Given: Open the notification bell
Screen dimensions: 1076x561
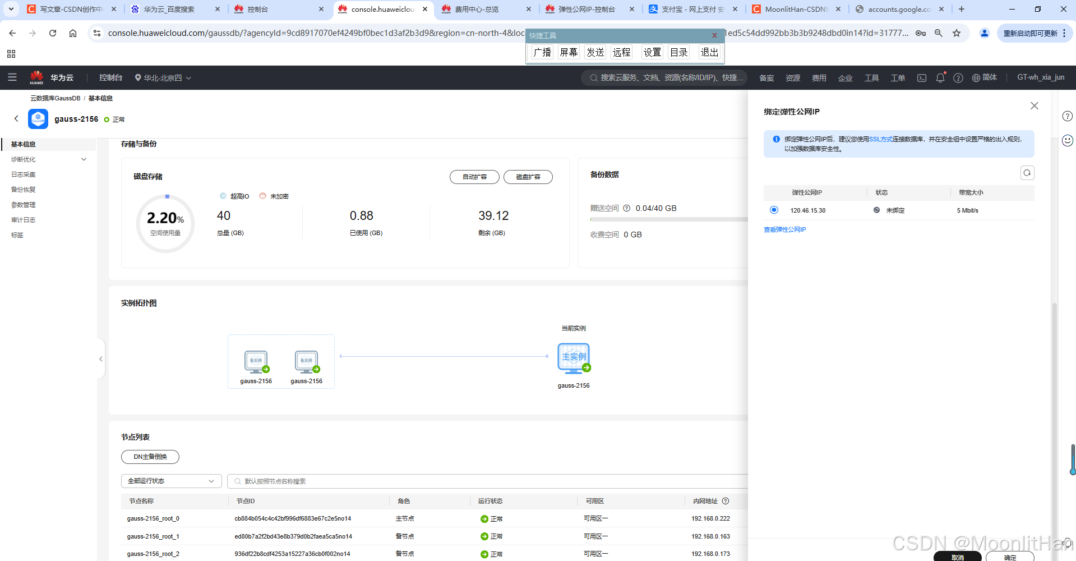Looking at the screenshot, I should (x=940, y=78).
